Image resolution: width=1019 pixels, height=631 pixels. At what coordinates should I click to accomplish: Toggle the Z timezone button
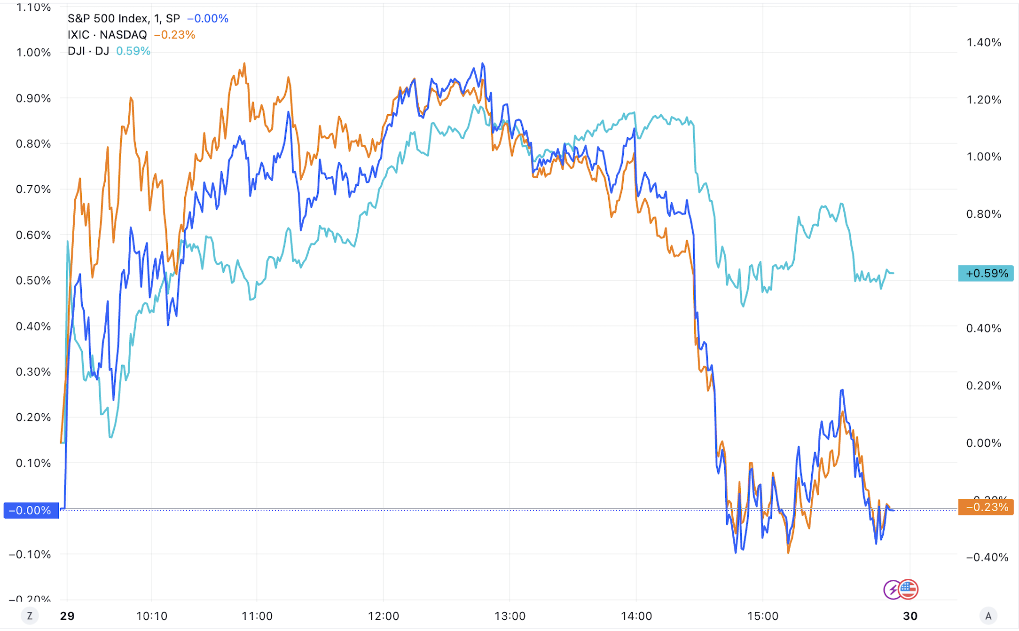[x=30, y=615]
